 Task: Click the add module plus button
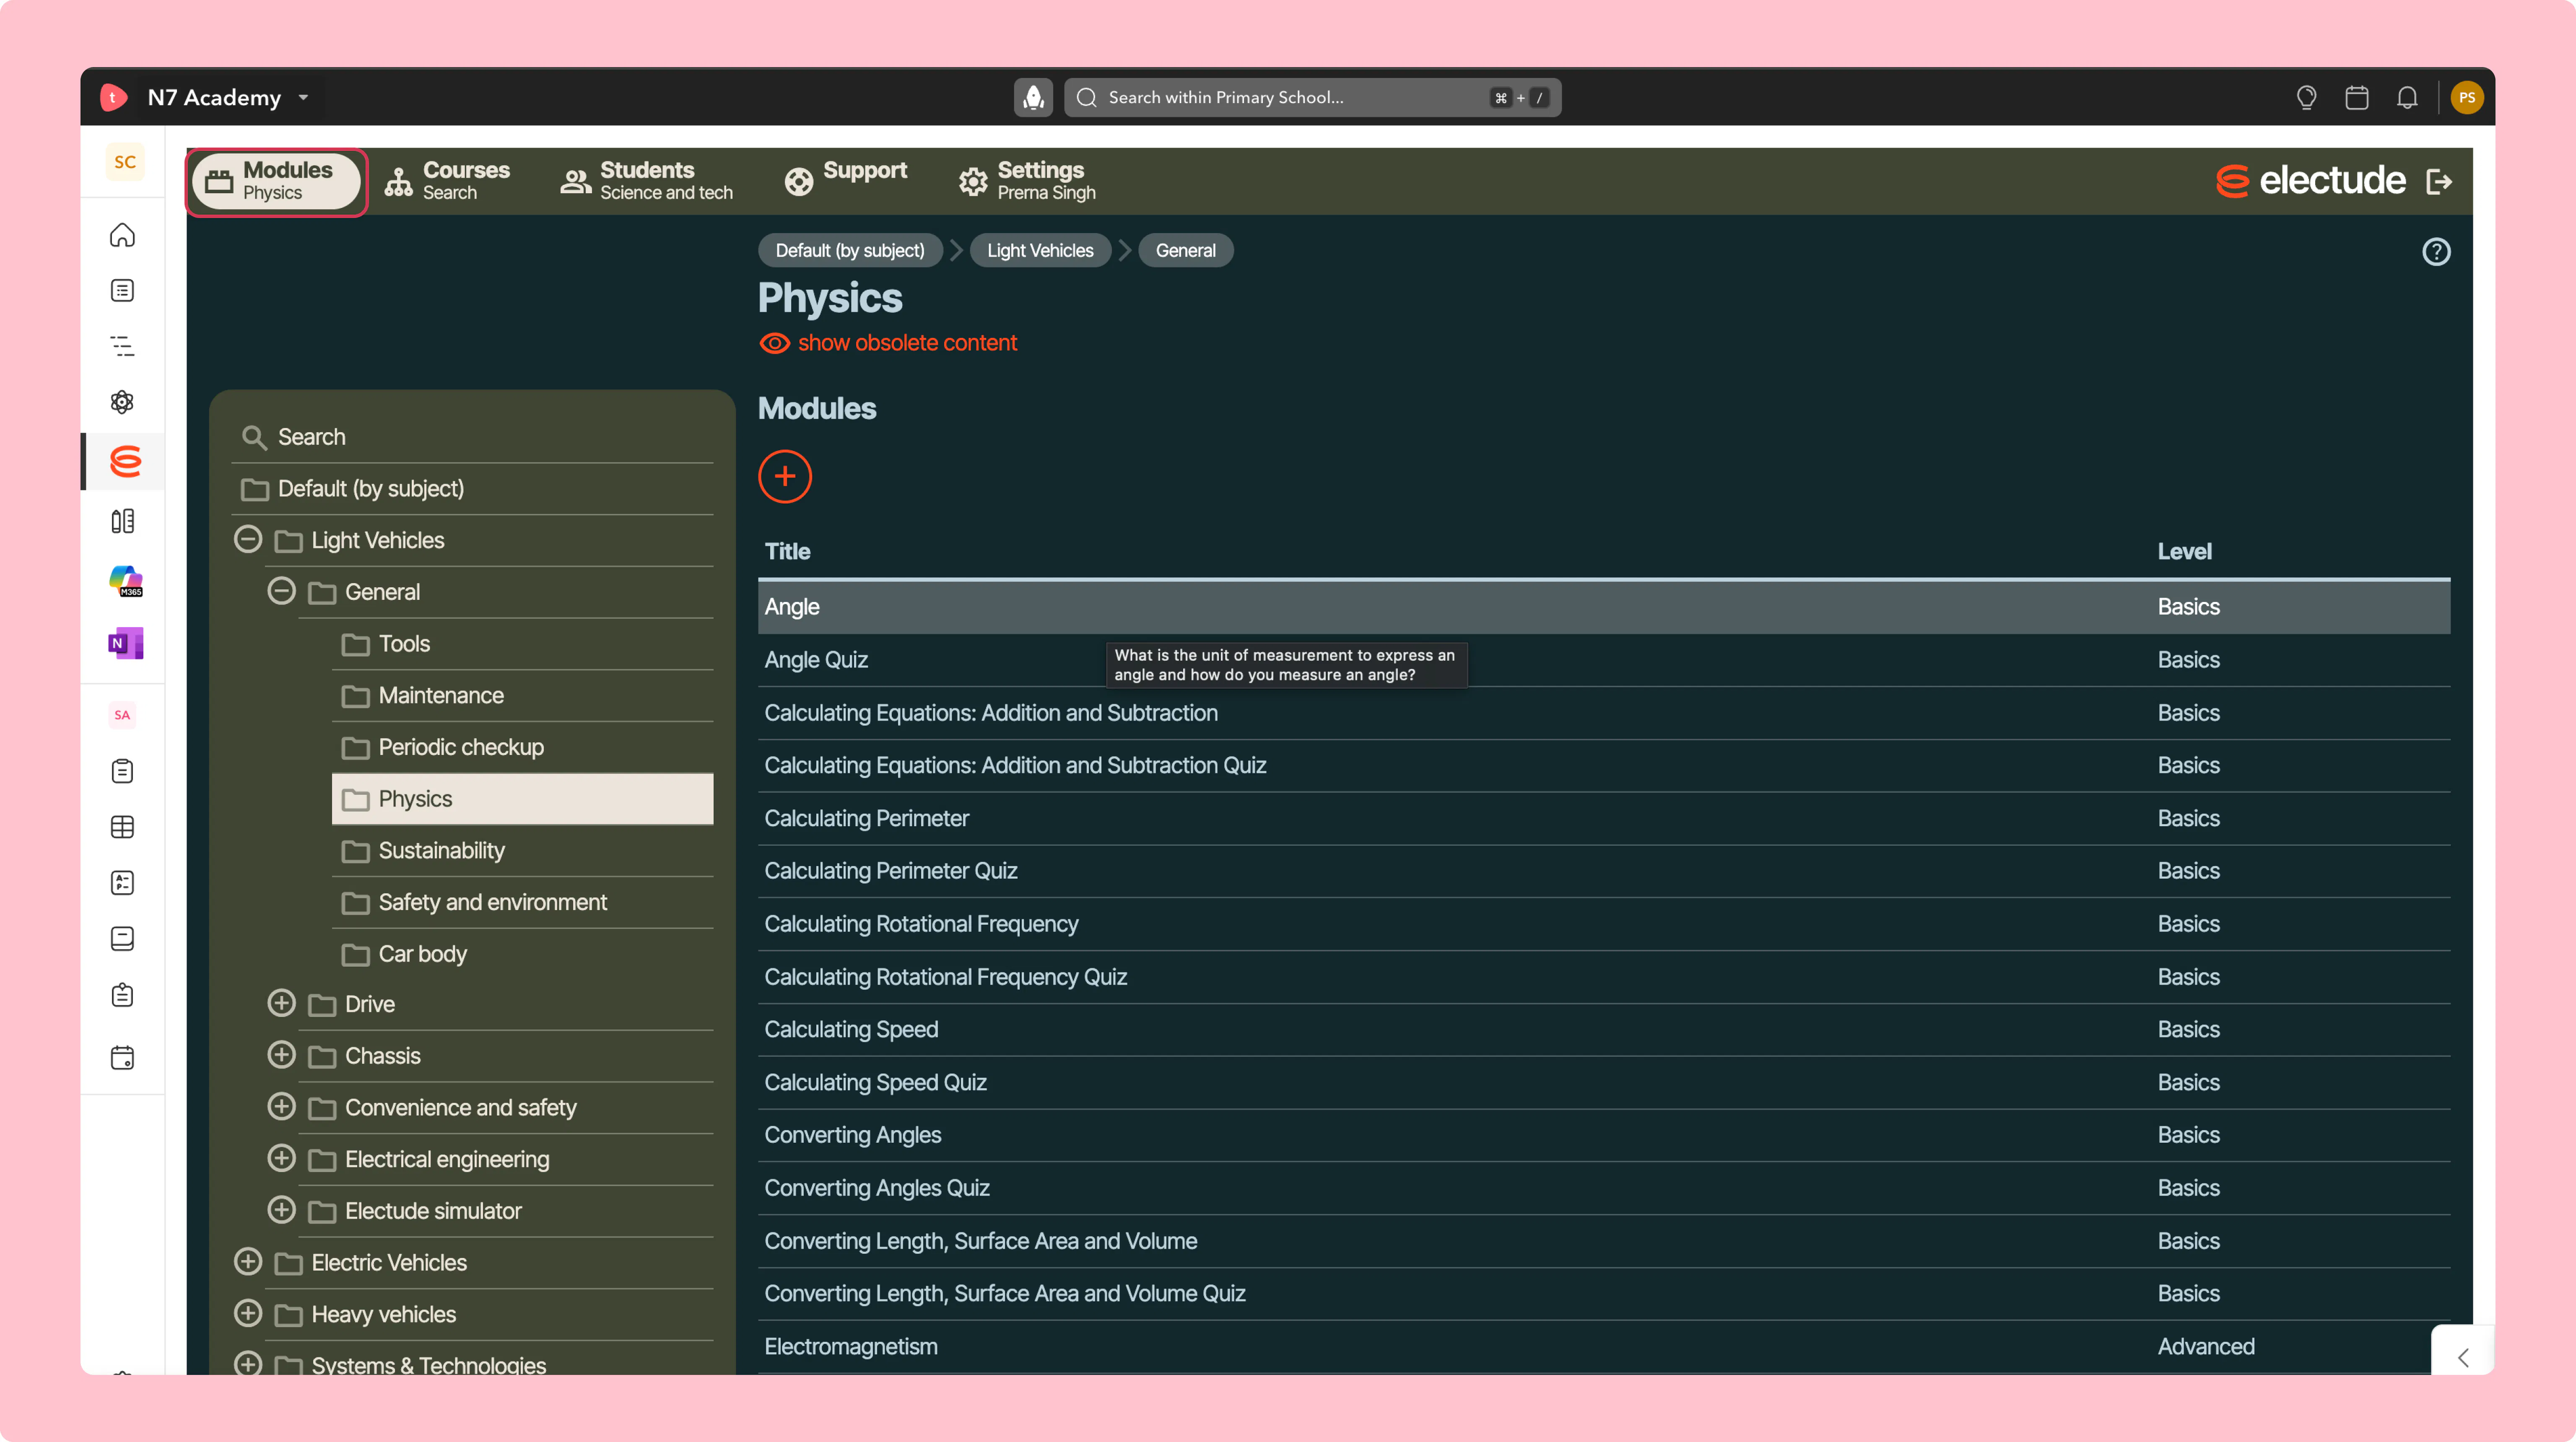tap(785, 476)
